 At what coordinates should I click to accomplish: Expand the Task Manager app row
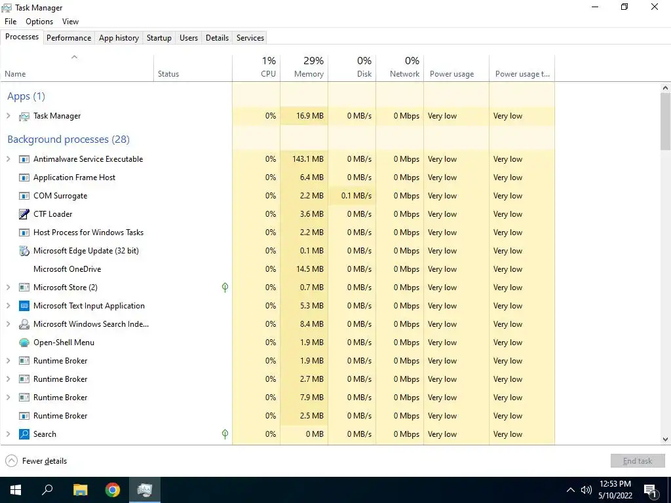(8, 116)
